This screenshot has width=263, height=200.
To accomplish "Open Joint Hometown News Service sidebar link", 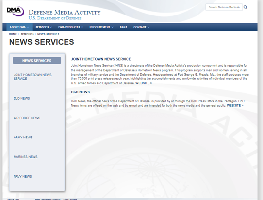I will point(33,77).
